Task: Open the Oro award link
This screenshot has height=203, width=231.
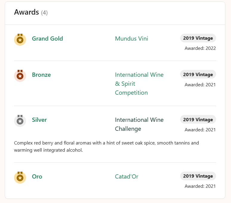Action: click(x=37, y=176)
